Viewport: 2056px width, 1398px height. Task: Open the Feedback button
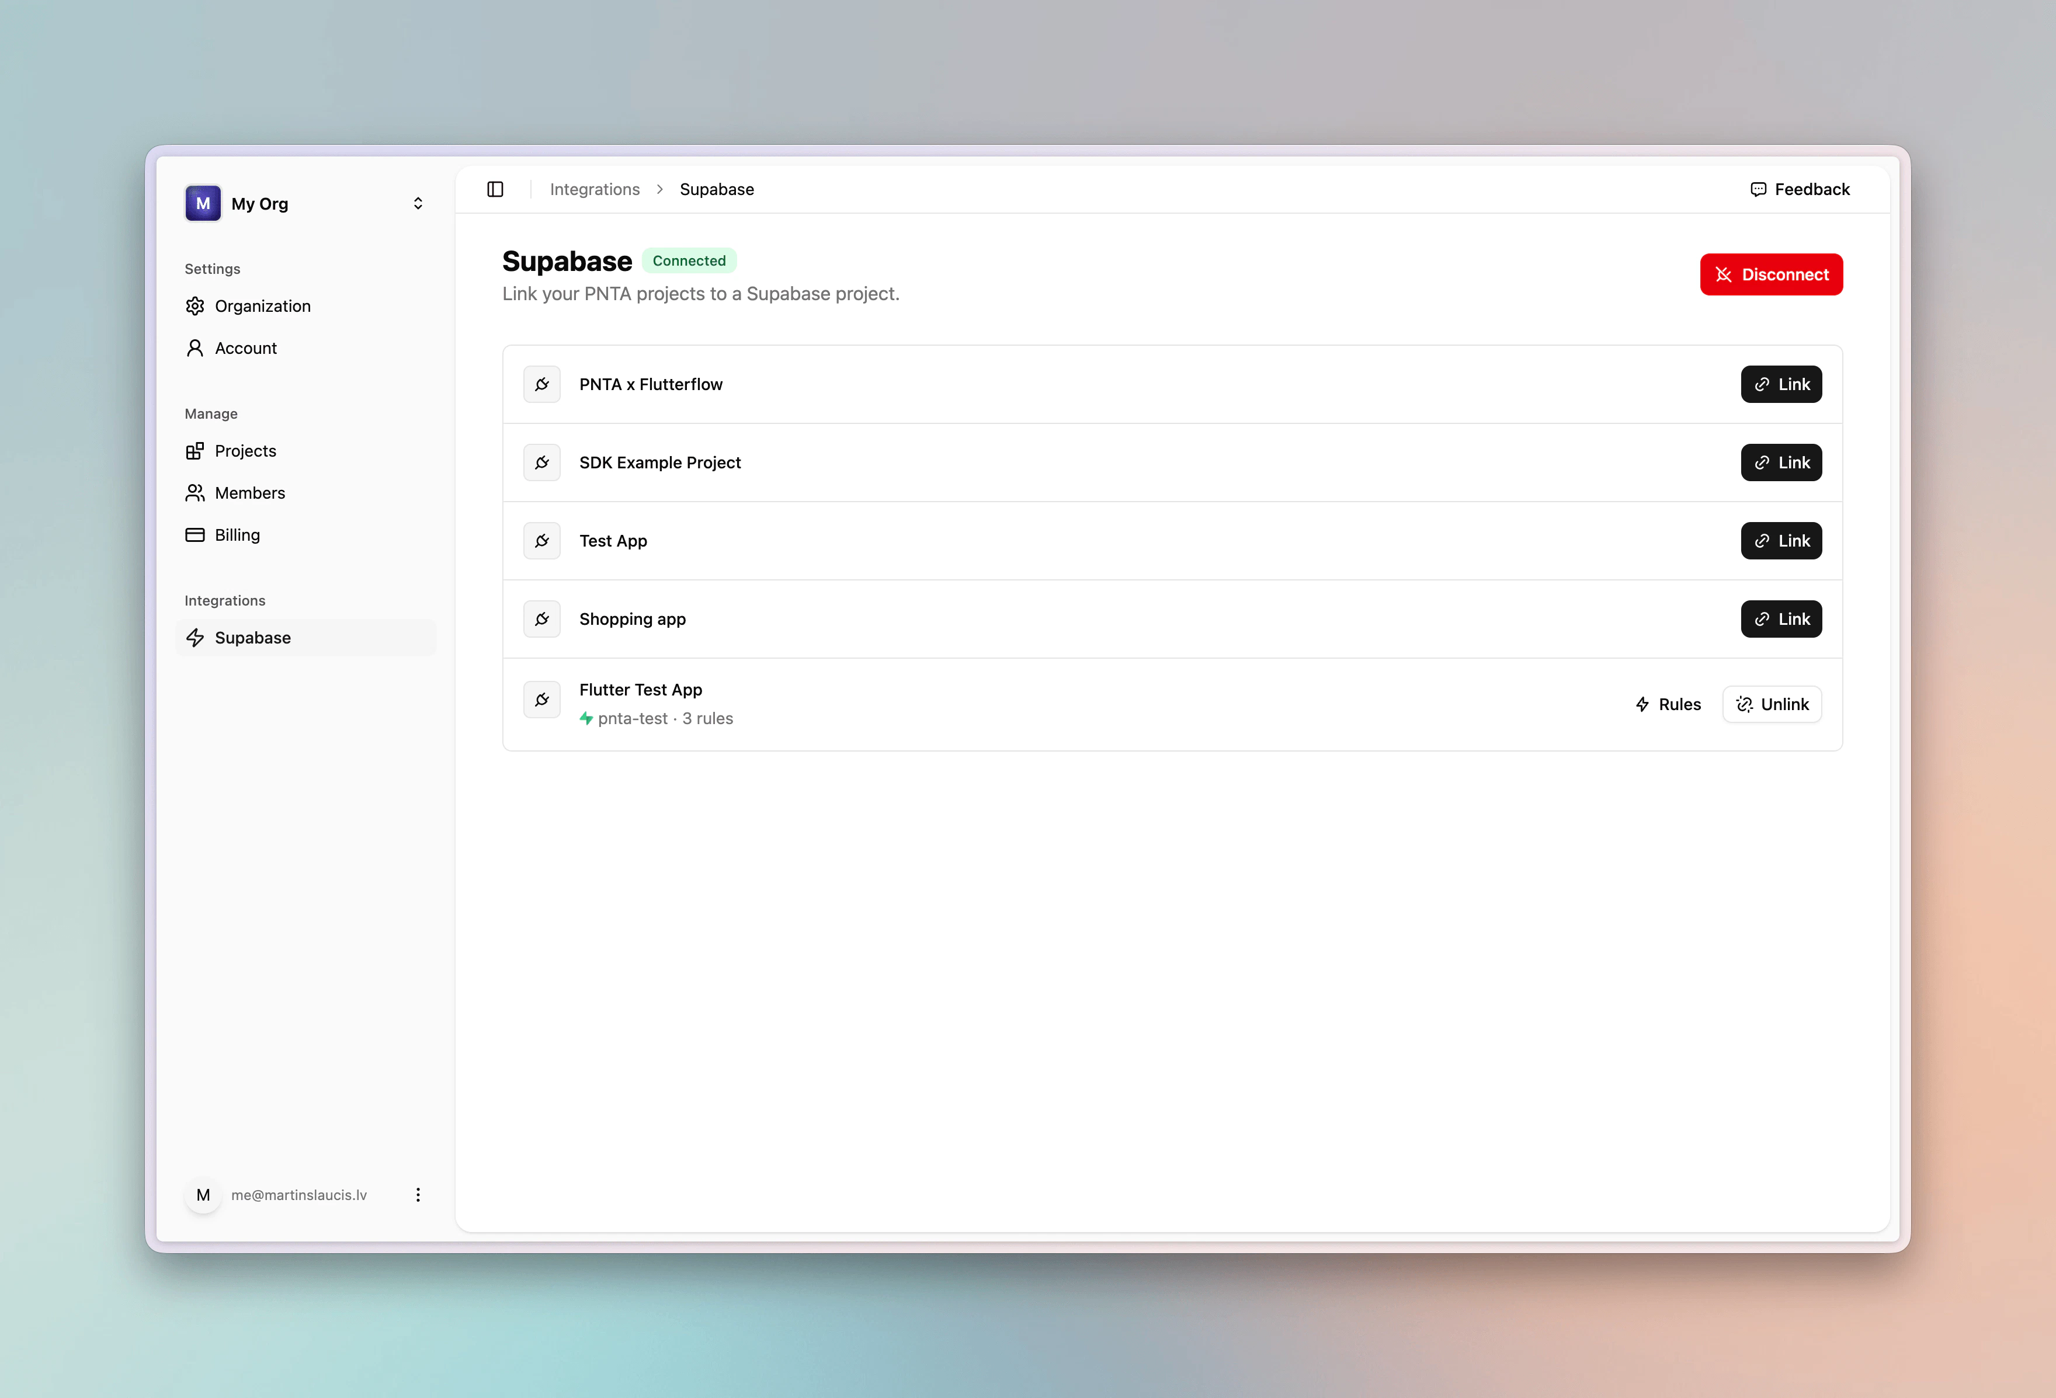pos(1800,189)
